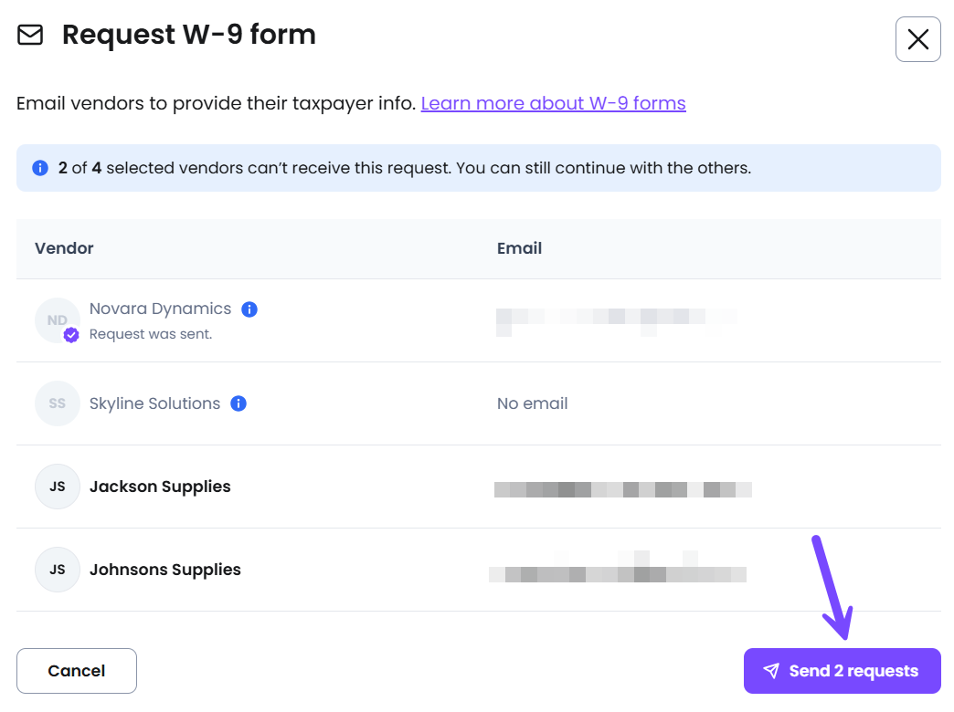Click the paper plane icon on Send button
This screenshot has width=954, height=712.
click(x=771, y=671)
